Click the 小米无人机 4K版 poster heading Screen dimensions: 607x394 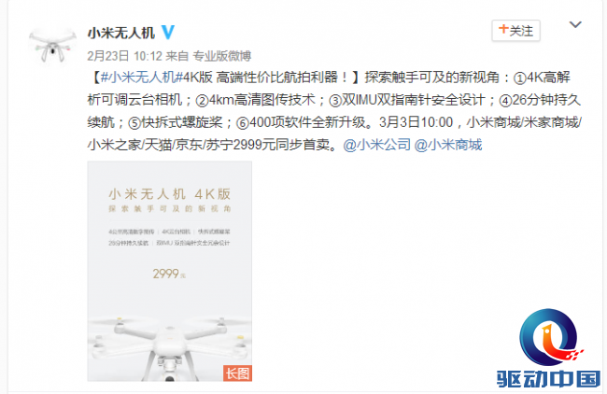170,194
